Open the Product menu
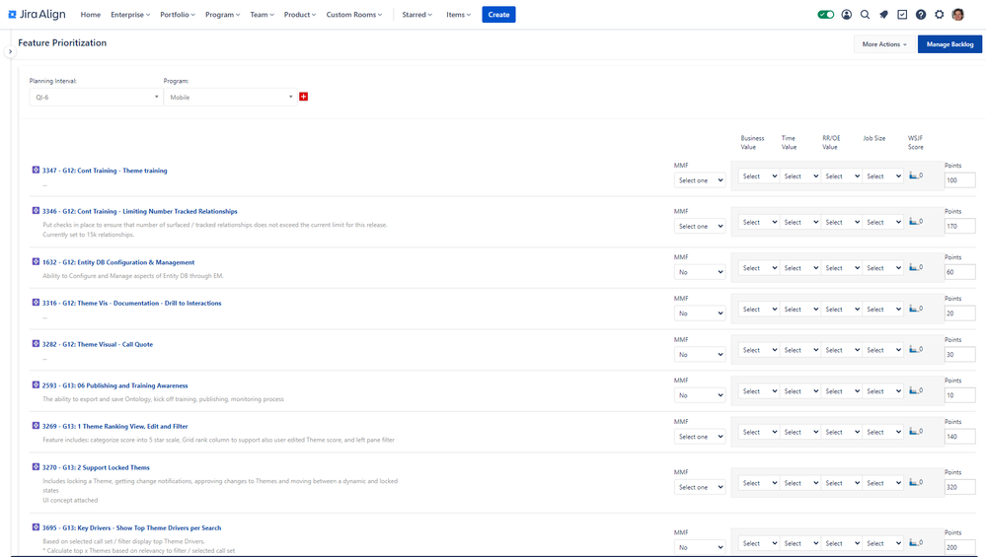 [300, 15]
